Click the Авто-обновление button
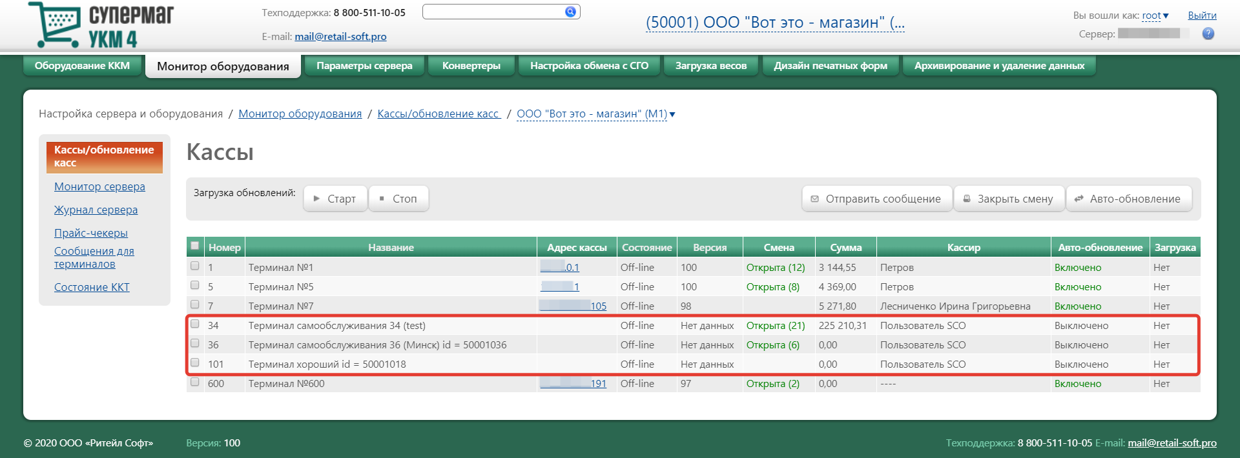The width and height of the screenshot is (1240, 458). [1129, 199]
